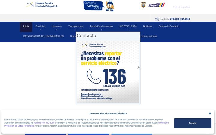The image size is (216, 135).
Task: Open the ISO 37001:2016 menu
Action: tap(128, 26)
